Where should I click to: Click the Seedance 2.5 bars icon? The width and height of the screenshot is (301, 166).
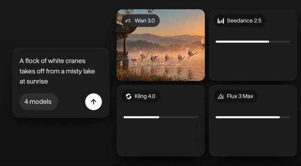coord(220,21)
